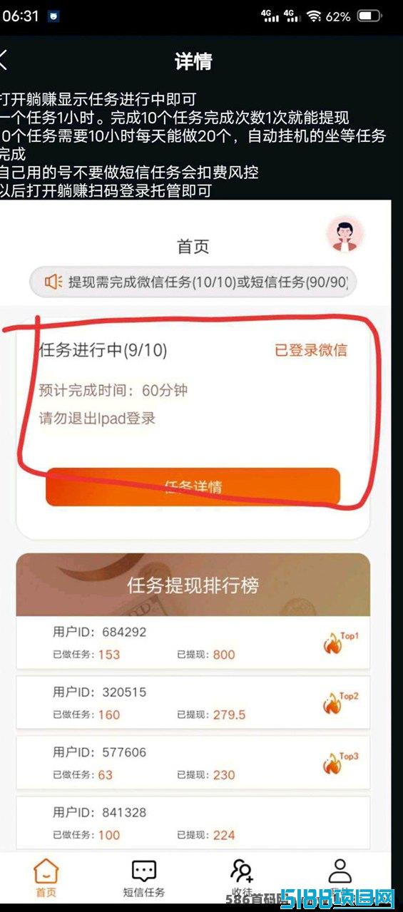
Task: Open the profile person icon in bottom bar
Action: coord(340,871)
